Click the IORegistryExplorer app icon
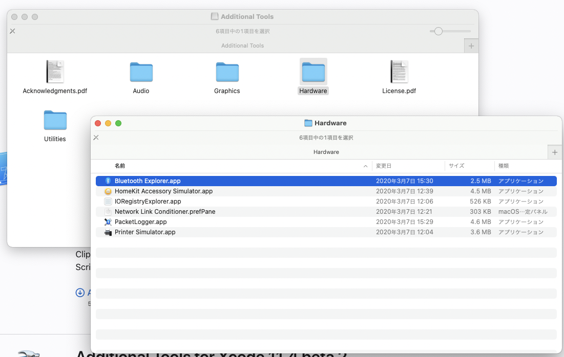 click(x=108, y=202)
